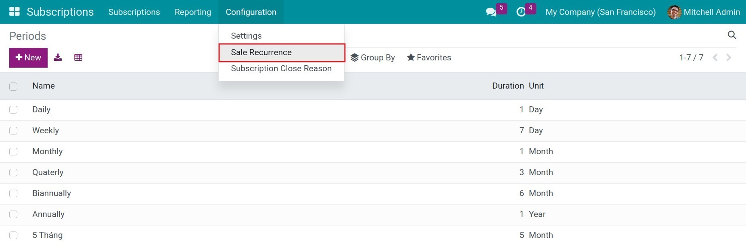
Task: Go to next page arrow
Action: pyautogui.click(x=729, y=58)
